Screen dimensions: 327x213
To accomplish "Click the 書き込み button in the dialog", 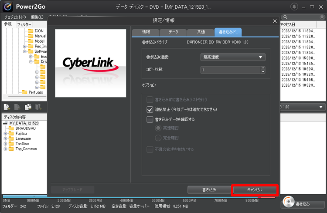I will point(208,190).
